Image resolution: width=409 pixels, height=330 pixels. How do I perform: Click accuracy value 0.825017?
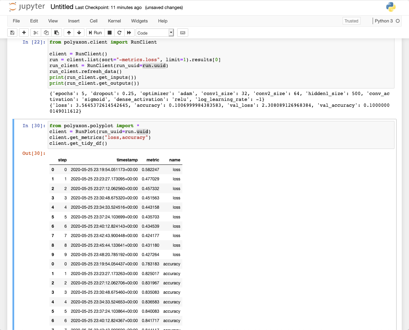pyautogui.click(x=151, y=273)
